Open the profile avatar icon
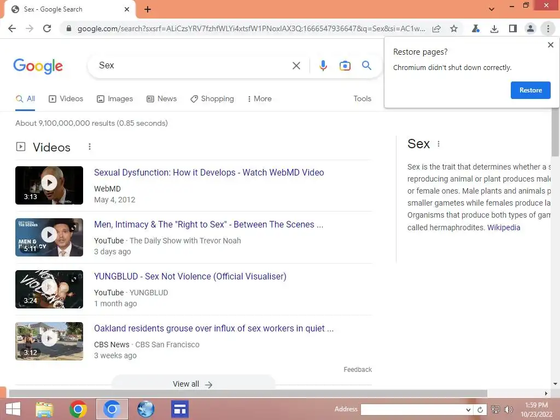The image size is (560, 420). [530, 28]
